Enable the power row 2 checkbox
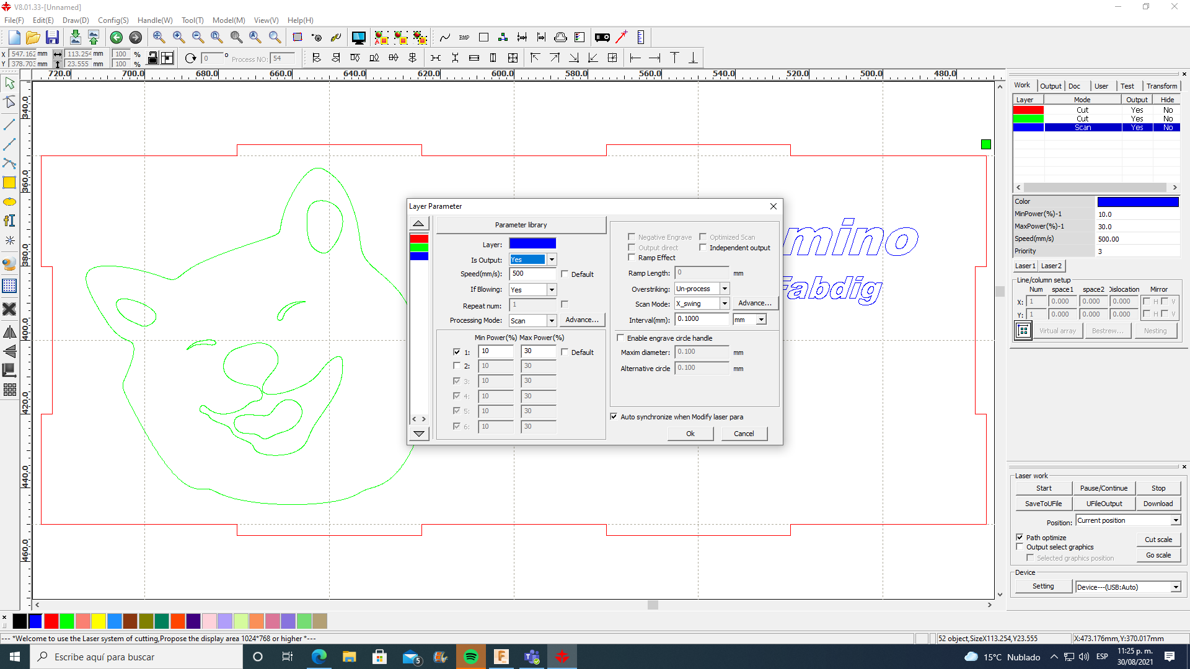The height and width of the screenshot is (669, 1190). (457, 366)
